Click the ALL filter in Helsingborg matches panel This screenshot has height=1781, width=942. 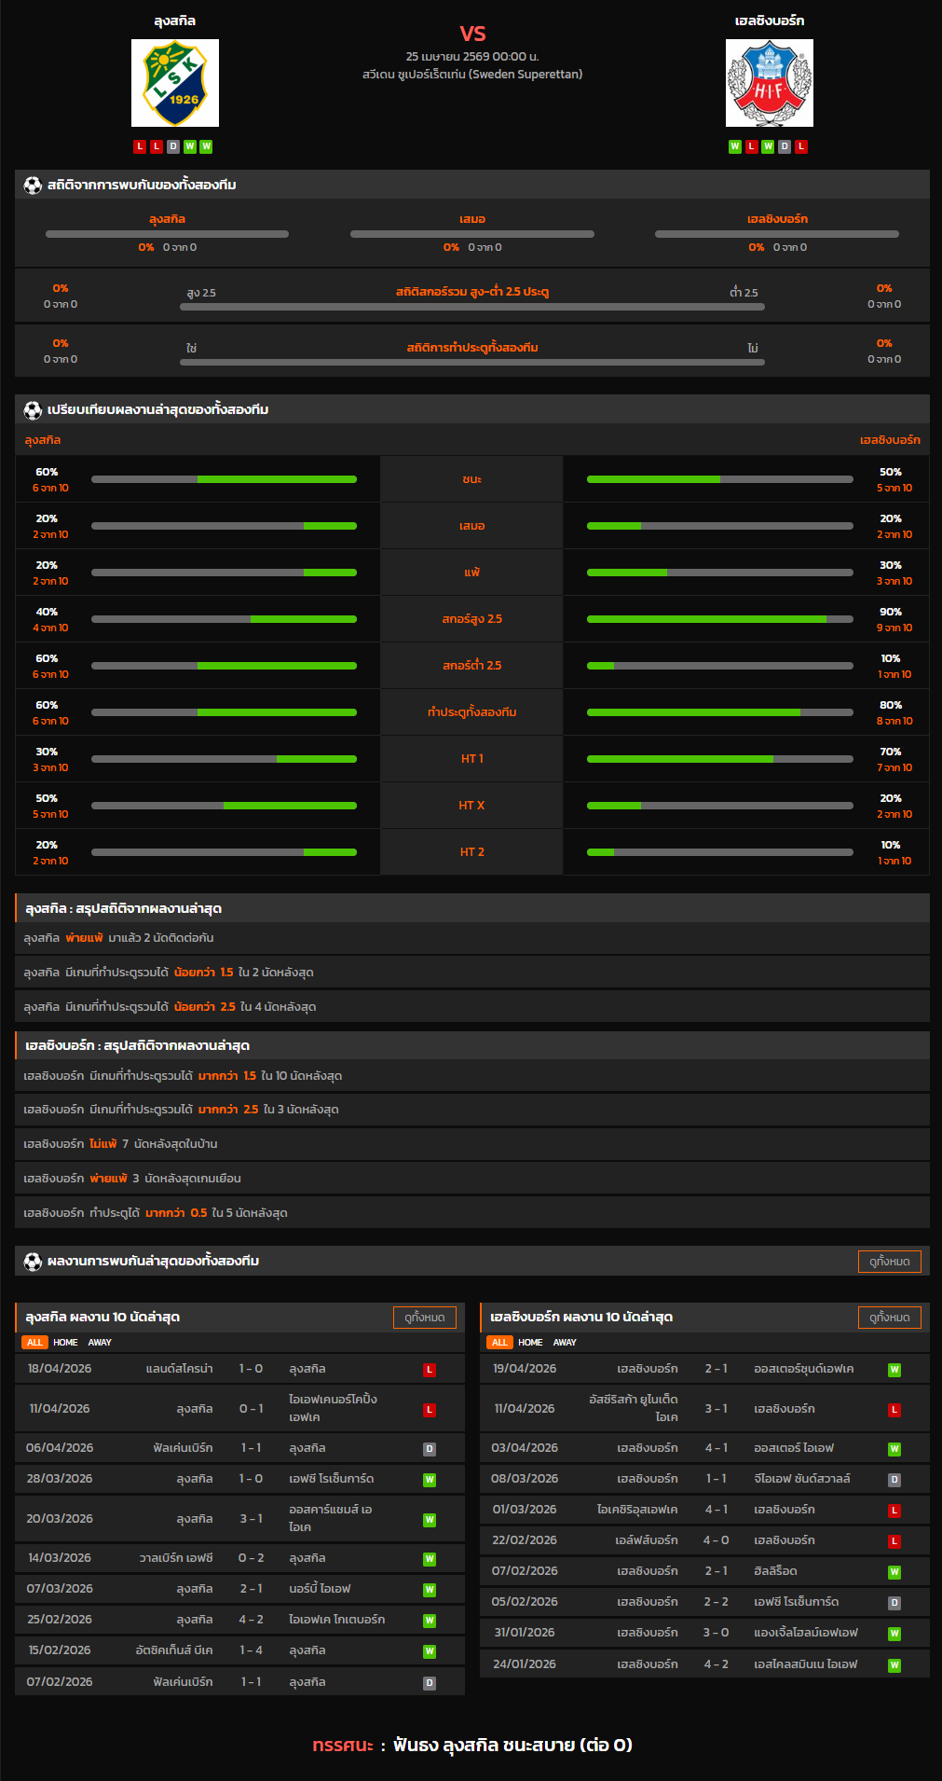(x=499, y=1343)
